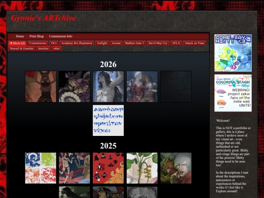The height and width of the screenshot is (198, 264).
Task: Open 2026 purple witch hat artwork
Action: coord(74,87)
